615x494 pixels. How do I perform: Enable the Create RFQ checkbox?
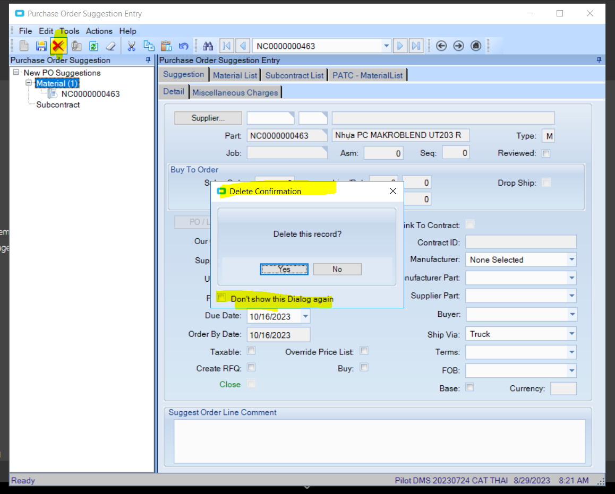[x=251, y=367]
